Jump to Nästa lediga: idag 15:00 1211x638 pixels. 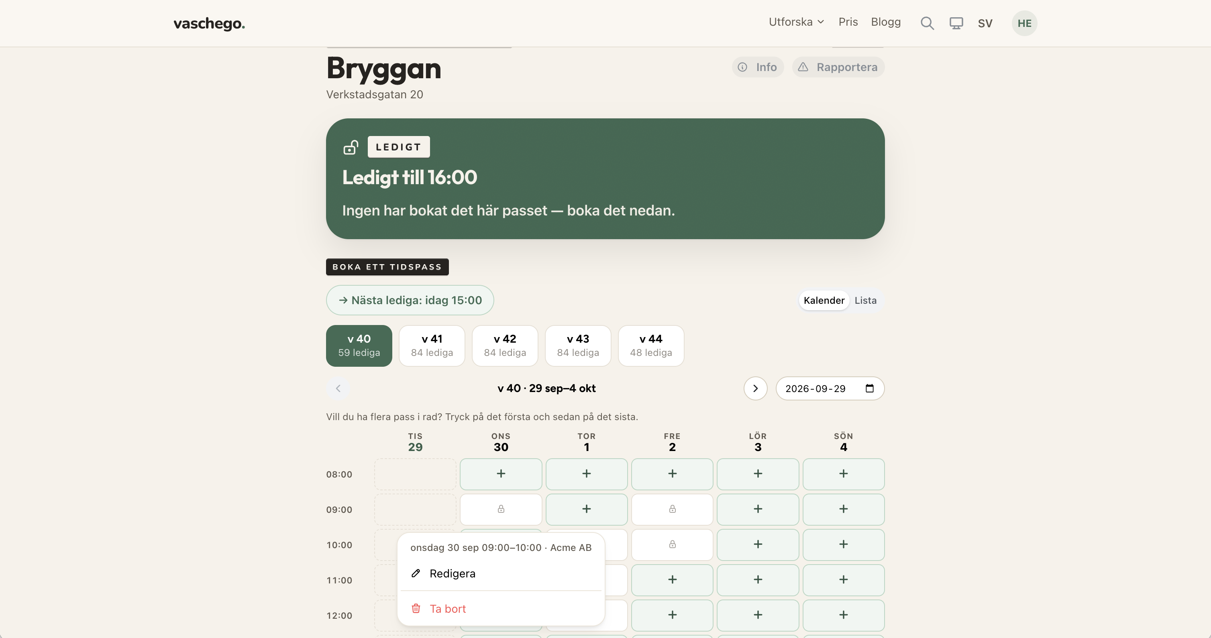410,300
